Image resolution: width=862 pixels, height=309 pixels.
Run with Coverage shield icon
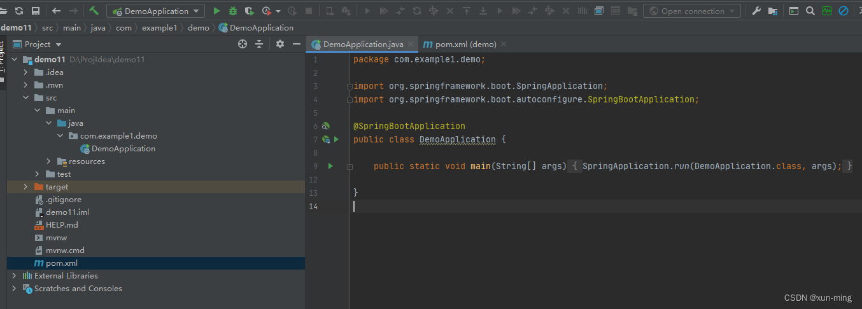(250, 11)
